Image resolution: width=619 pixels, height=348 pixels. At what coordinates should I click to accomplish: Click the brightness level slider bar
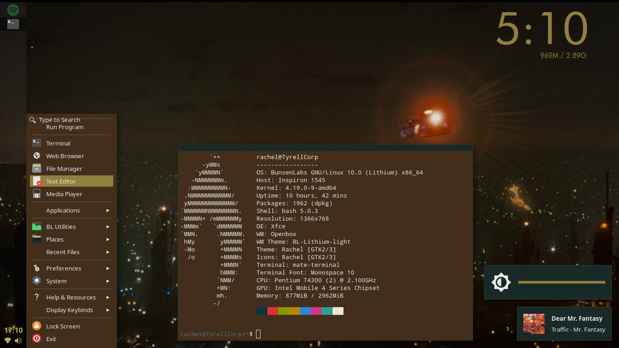click(x=561, y=282)
